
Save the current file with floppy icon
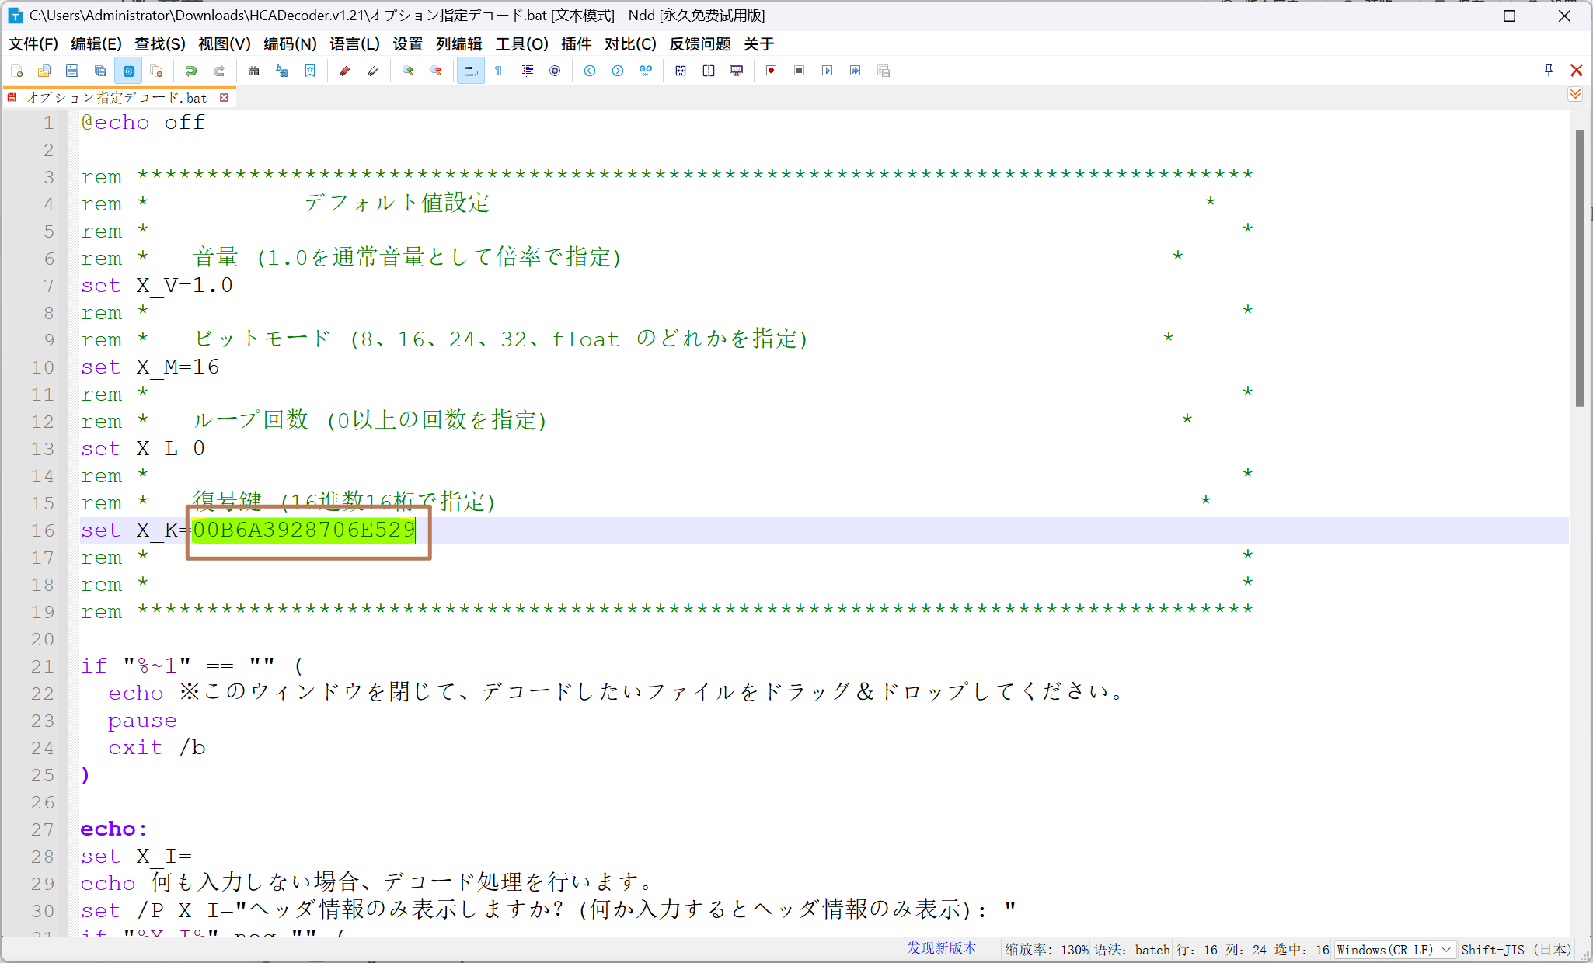pos(72,71)
